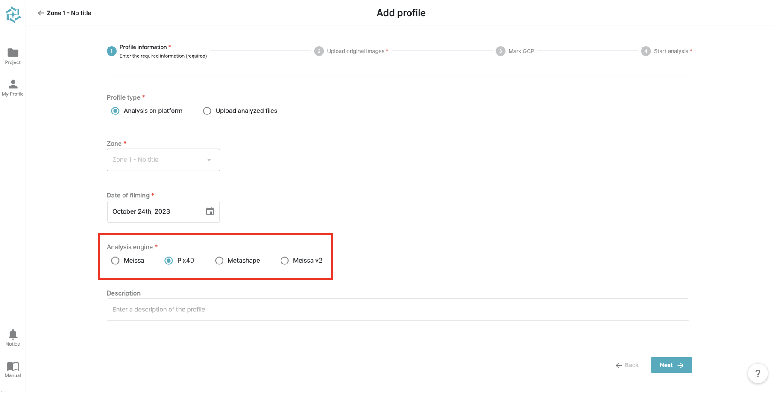This screenshot has width=774, height=393.
Task: Open My Profile in sidebar
Action: point(13,84)
